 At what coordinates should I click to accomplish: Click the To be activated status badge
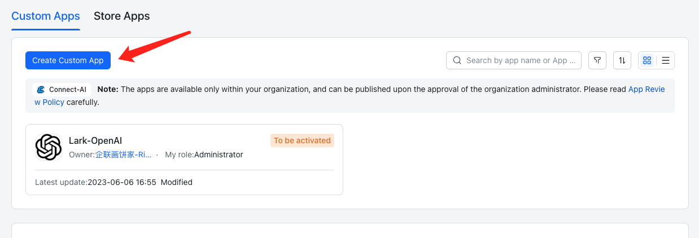click(x=302, y=140)
